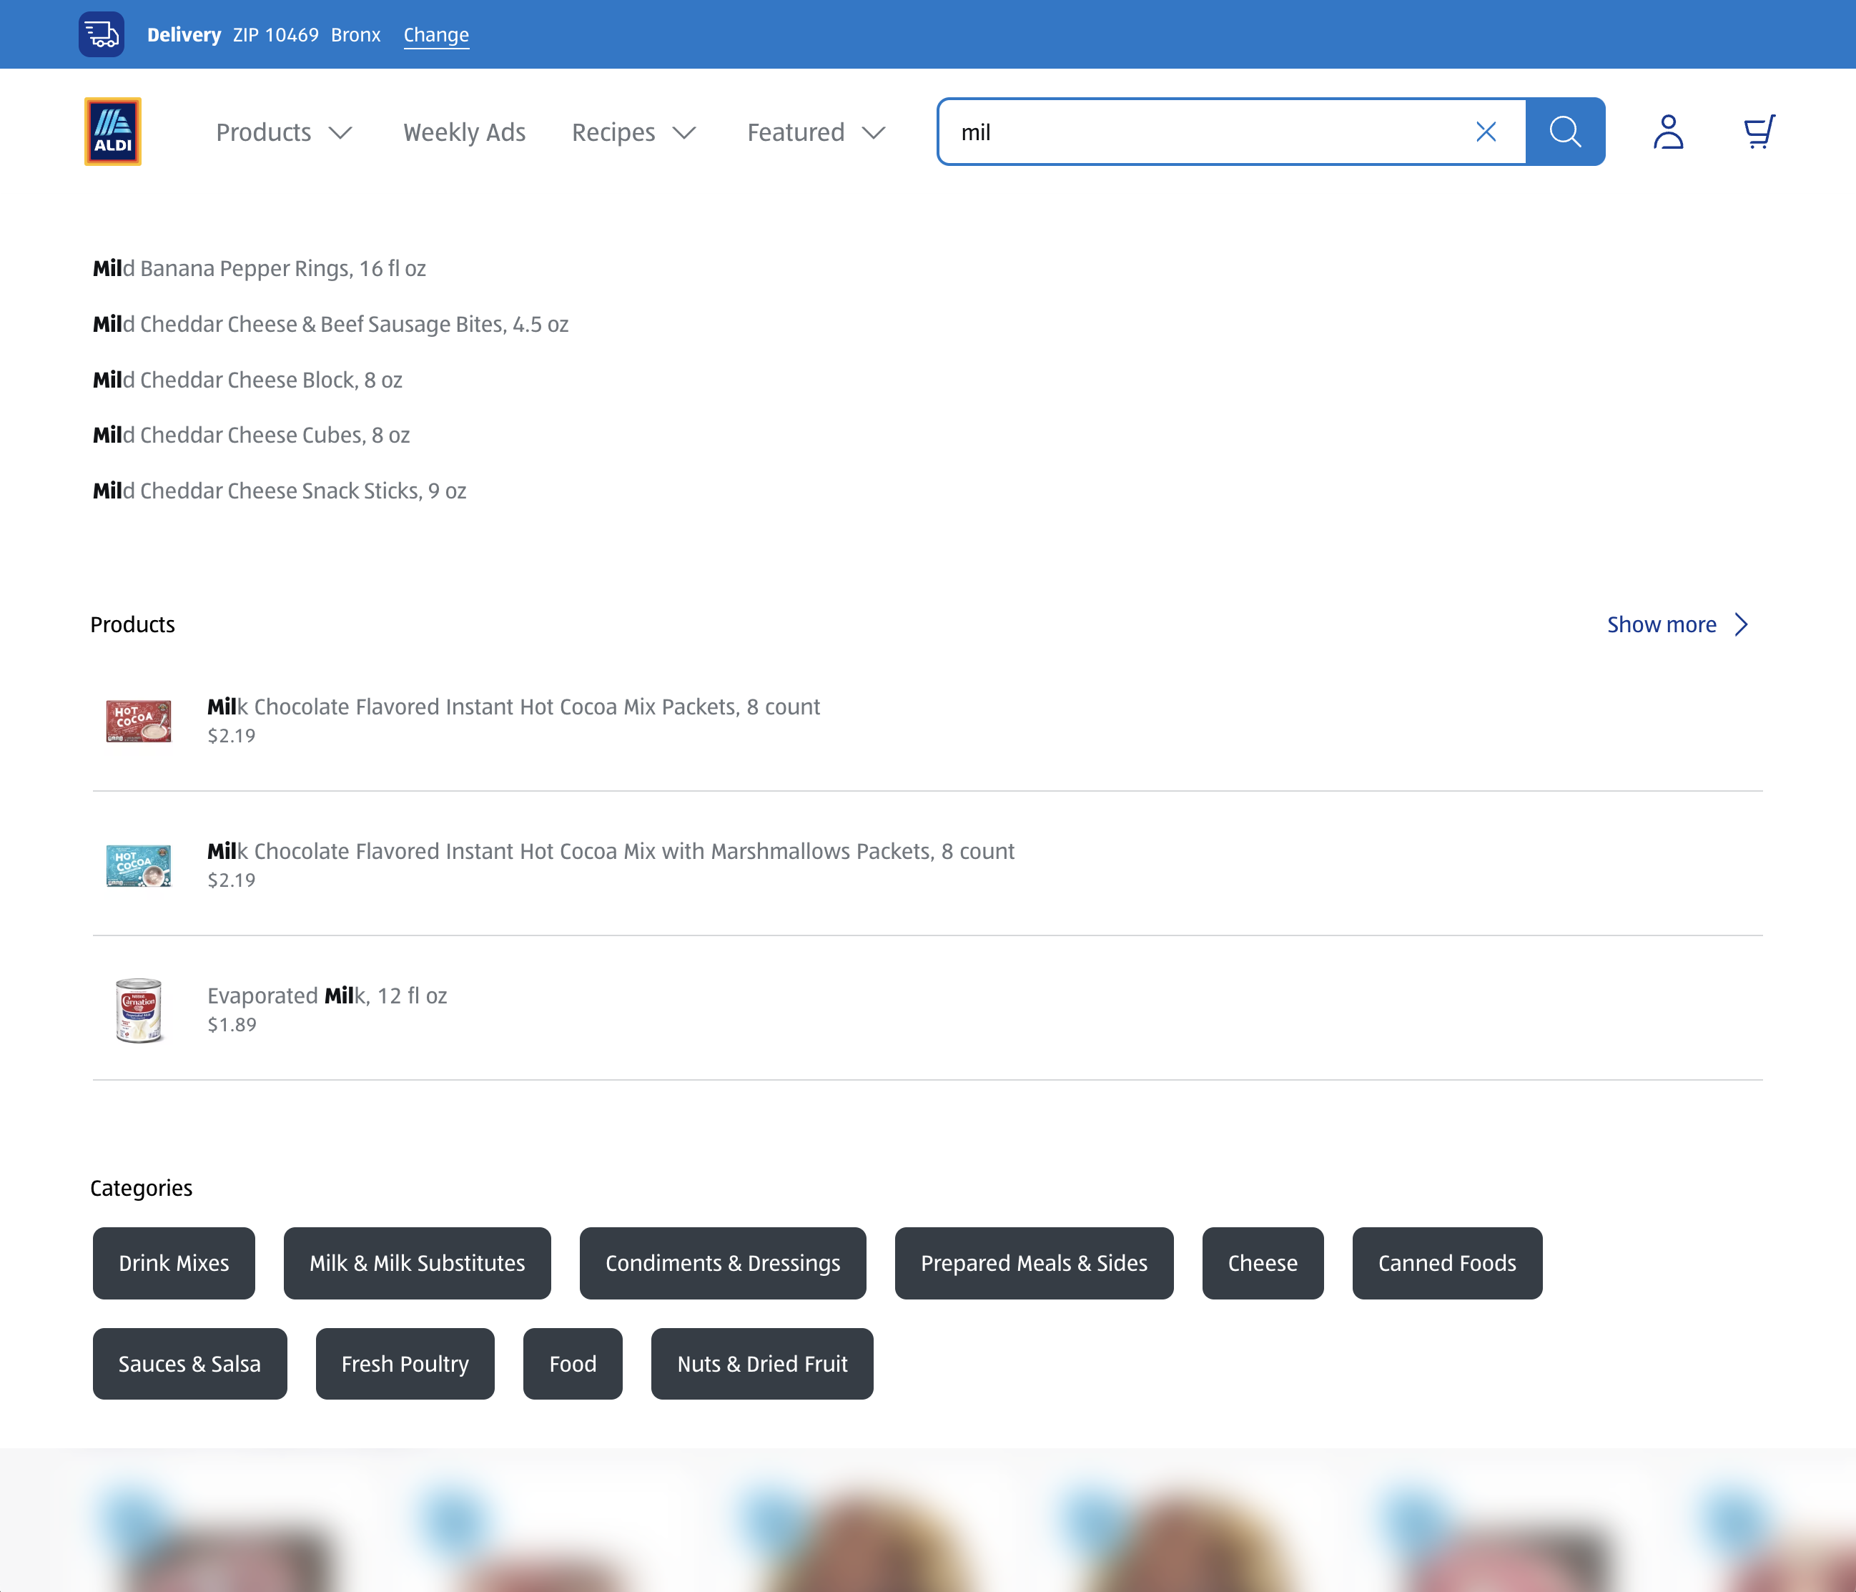Switch to the Weekly Ads section
This screenshot has height=1592, width=1856.
463,132
